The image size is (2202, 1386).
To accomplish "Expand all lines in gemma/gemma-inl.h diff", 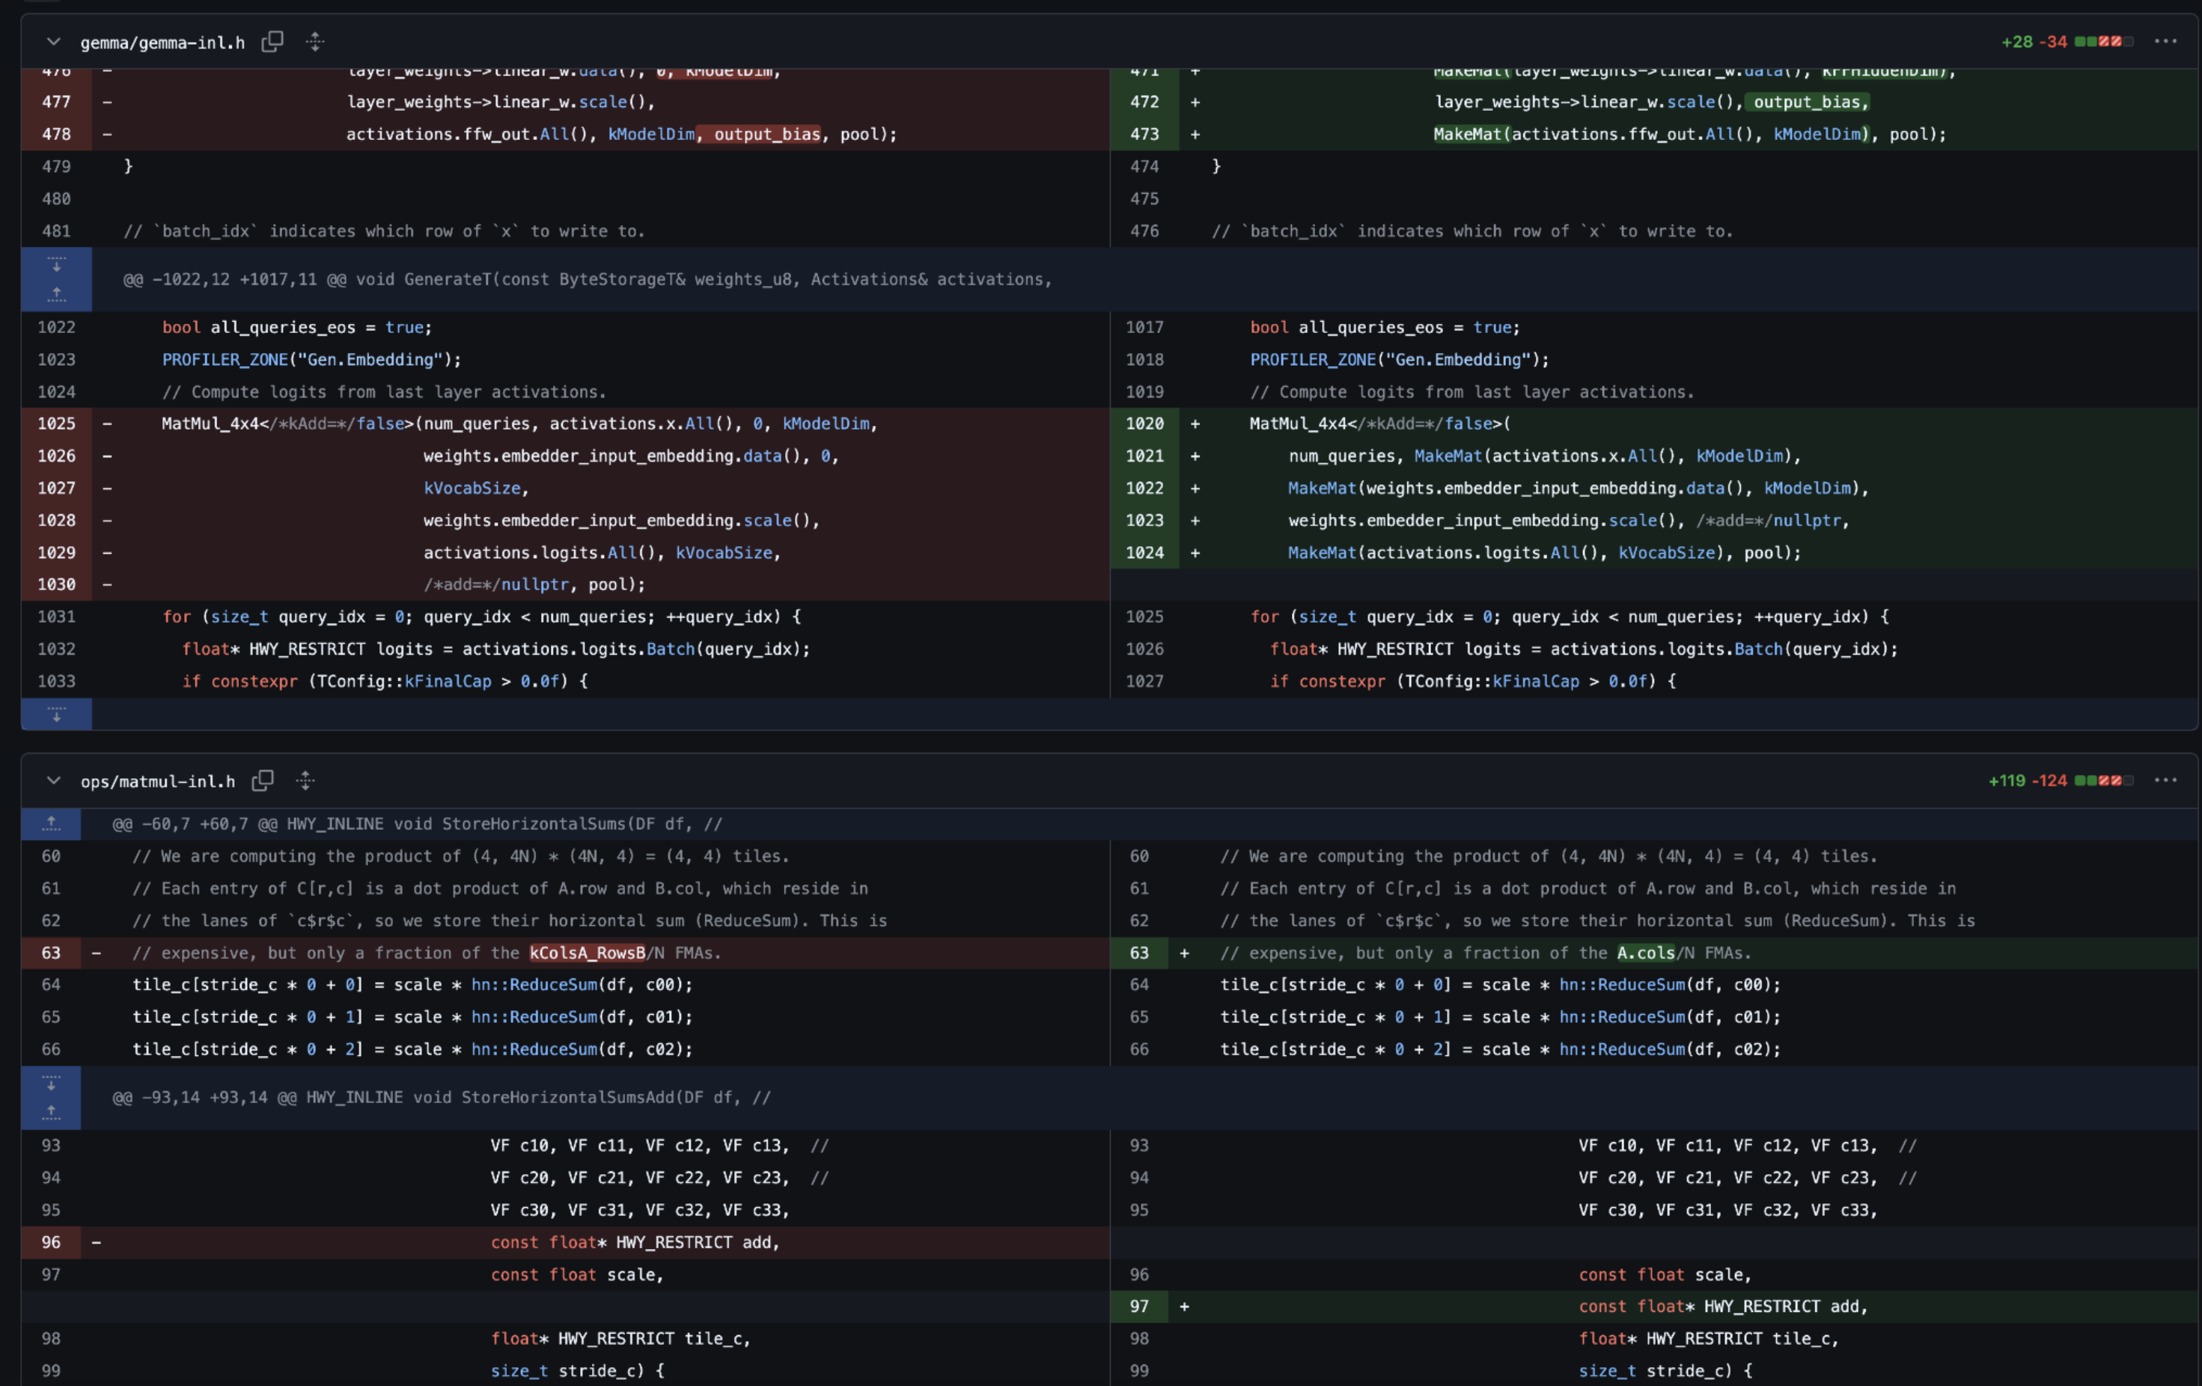I will point(314,42).
